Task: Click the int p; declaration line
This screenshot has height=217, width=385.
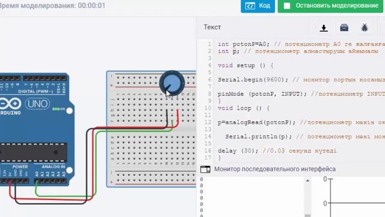Action: [x=298, y=51]
